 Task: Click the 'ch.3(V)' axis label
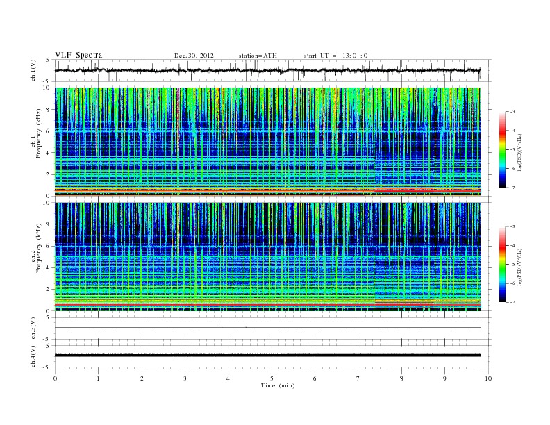point(33,328)
